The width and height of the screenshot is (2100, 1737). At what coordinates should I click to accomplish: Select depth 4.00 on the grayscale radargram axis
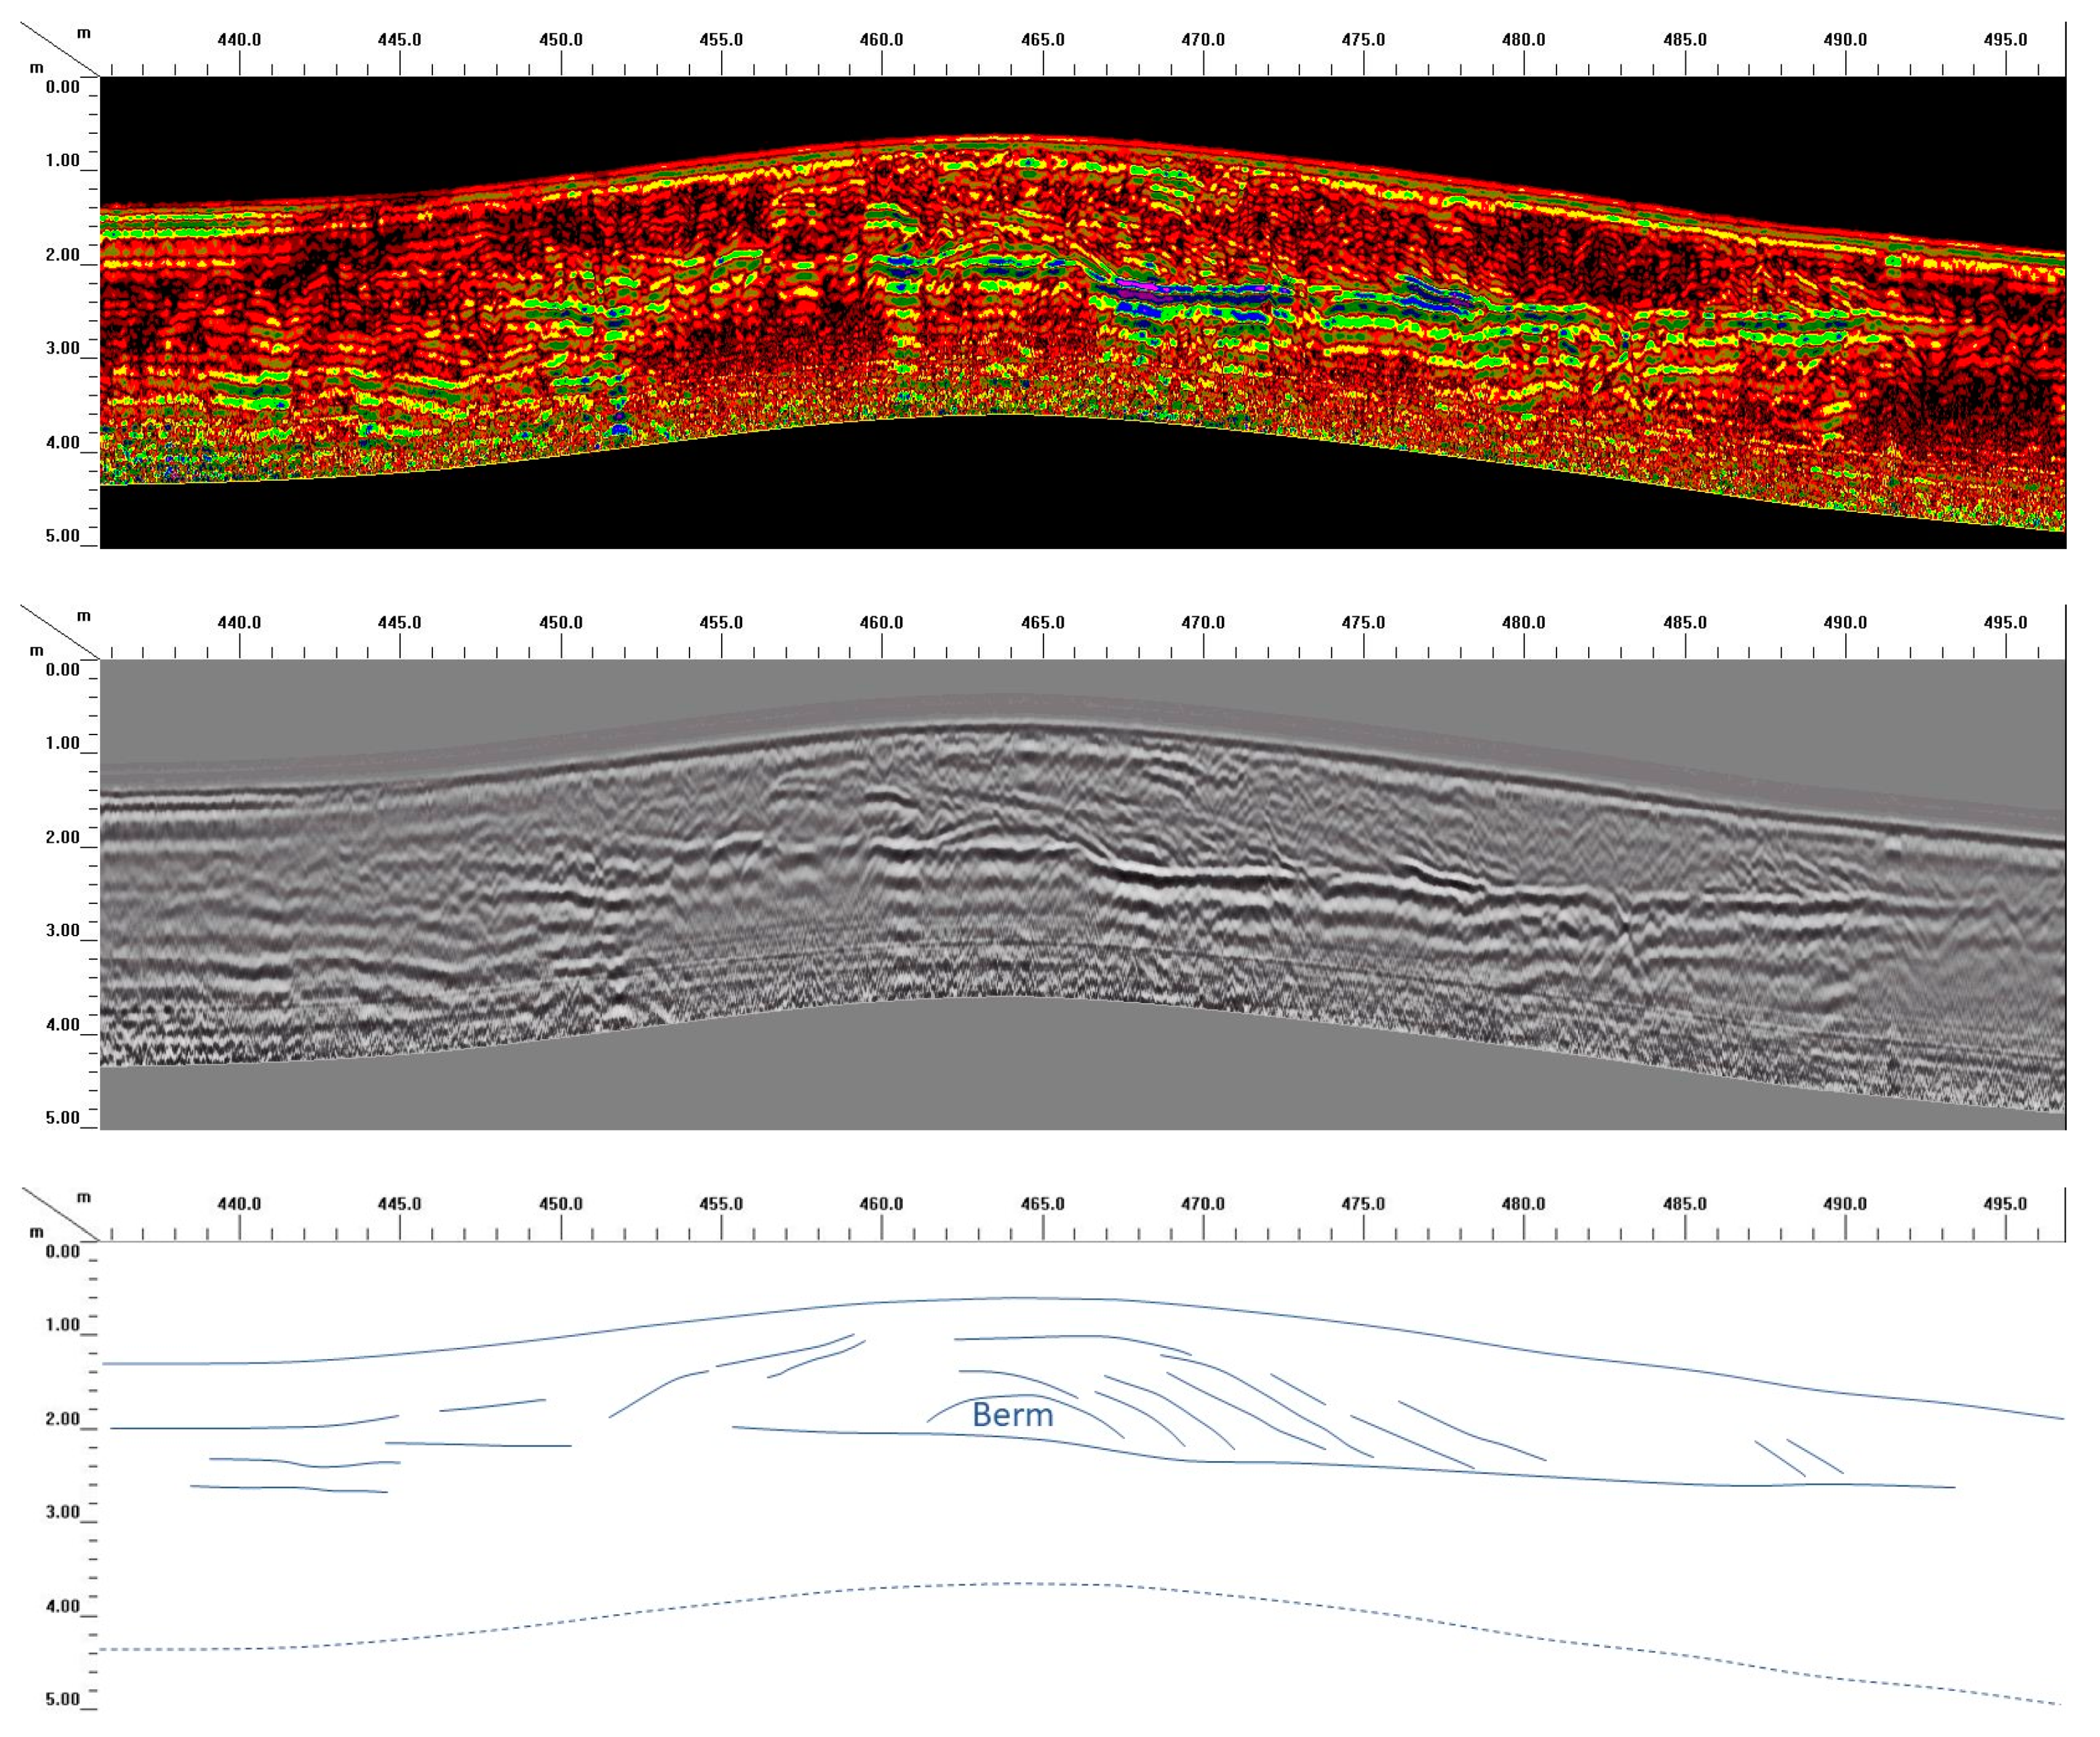point(62,1025)
